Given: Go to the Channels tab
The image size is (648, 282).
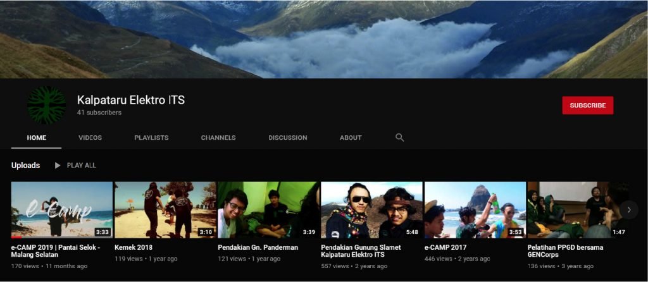Looking at the screenshot, I should (218, 138).
